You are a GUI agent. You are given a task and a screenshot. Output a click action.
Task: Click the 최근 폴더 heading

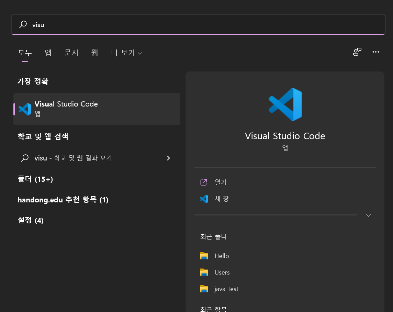coord(213,236)
